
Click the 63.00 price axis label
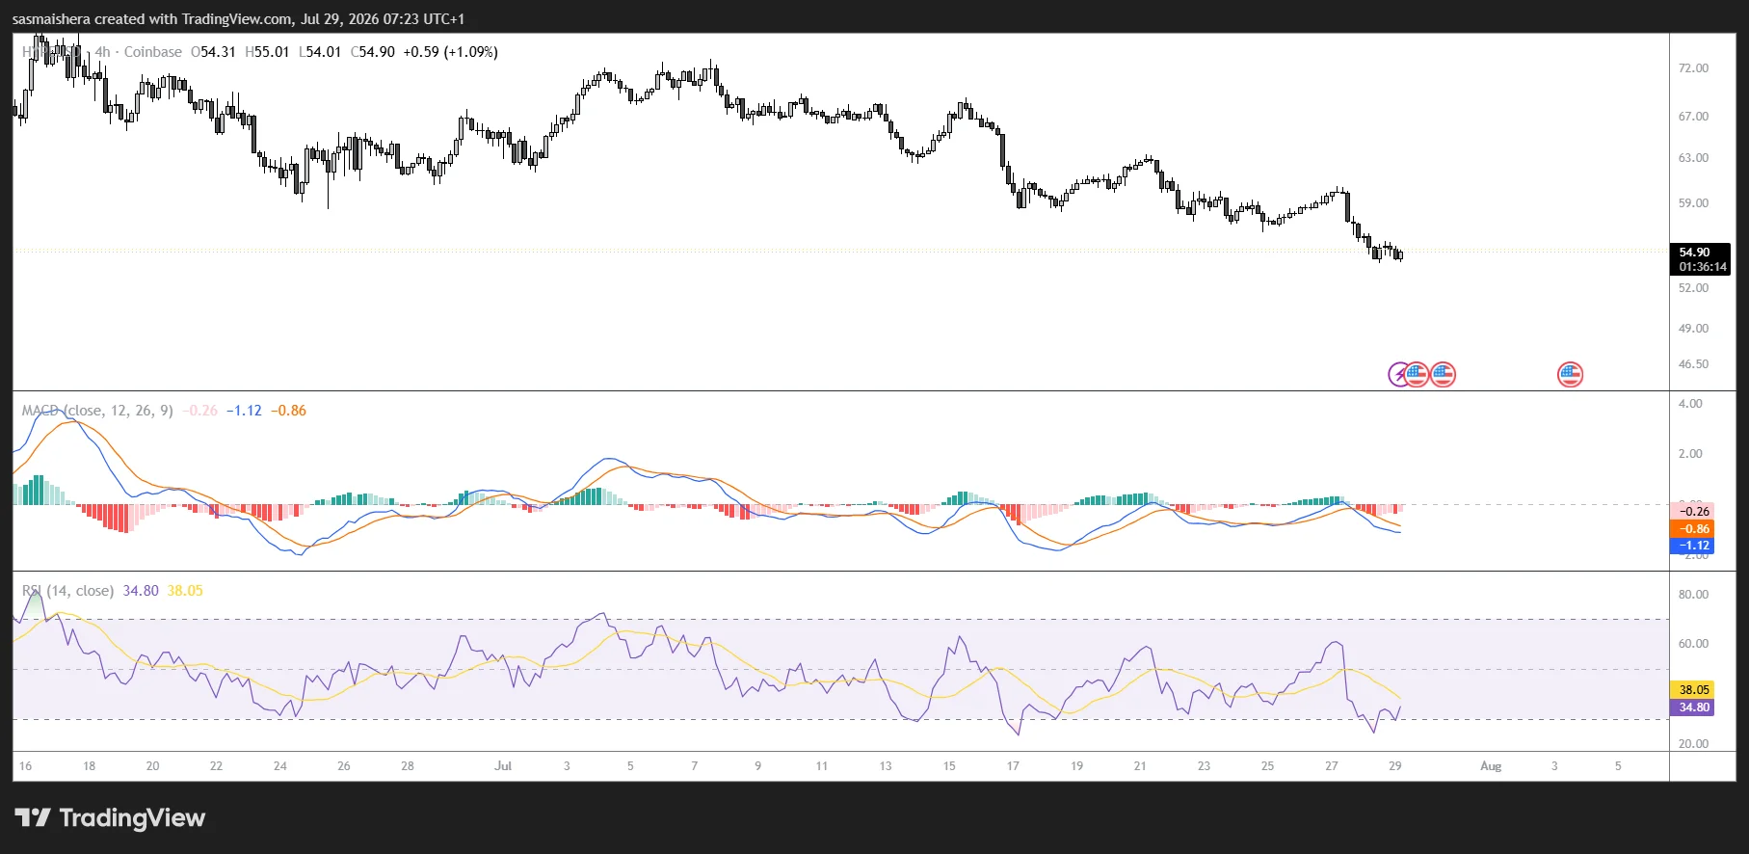[x=1693, y=158]
